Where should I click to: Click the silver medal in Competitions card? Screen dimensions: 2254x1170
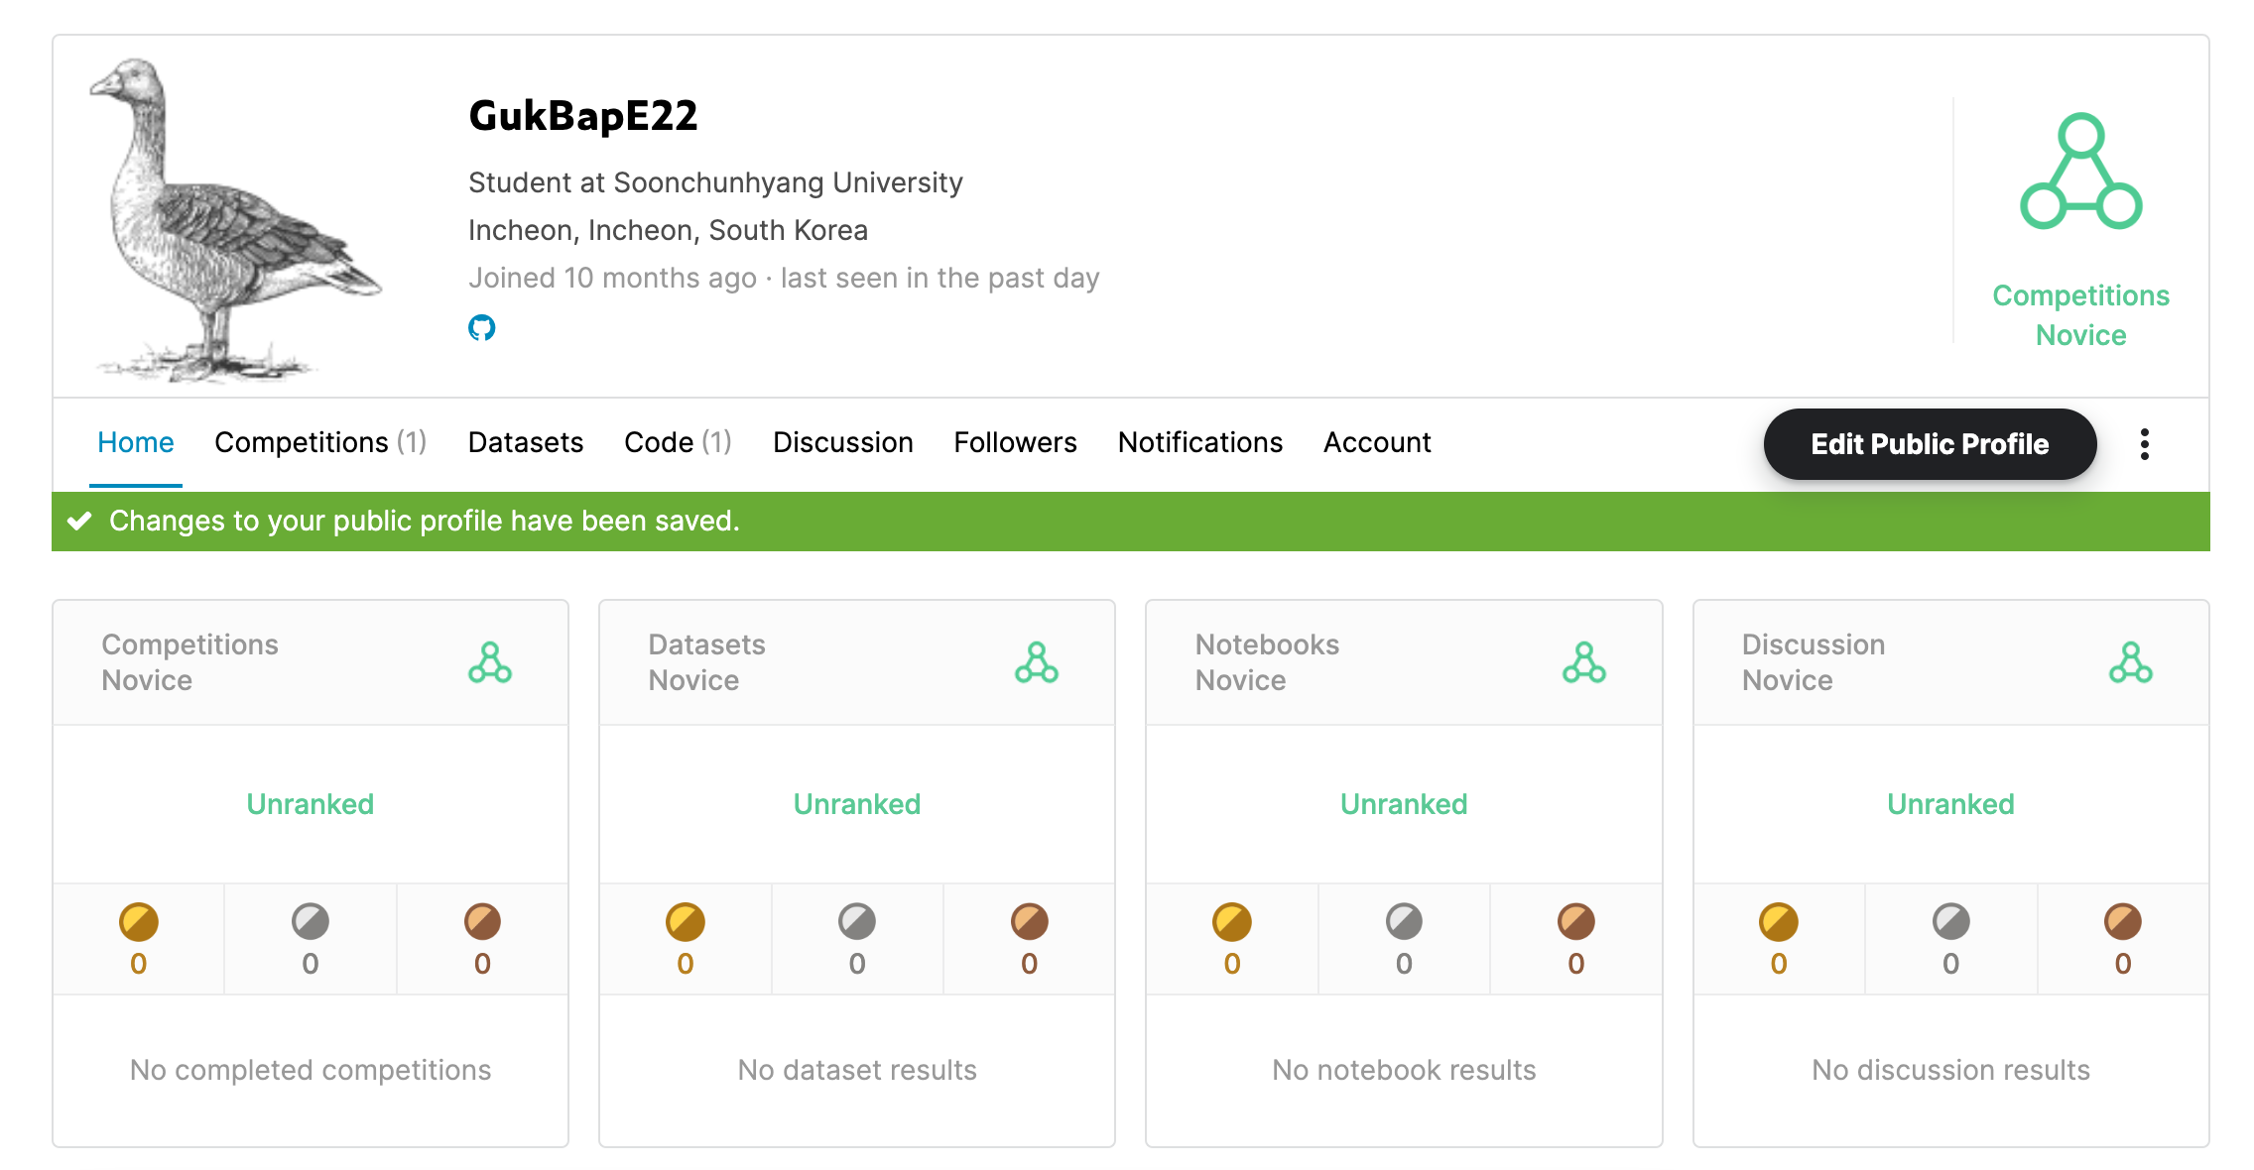pyautogui.click(x=311, y=921)
